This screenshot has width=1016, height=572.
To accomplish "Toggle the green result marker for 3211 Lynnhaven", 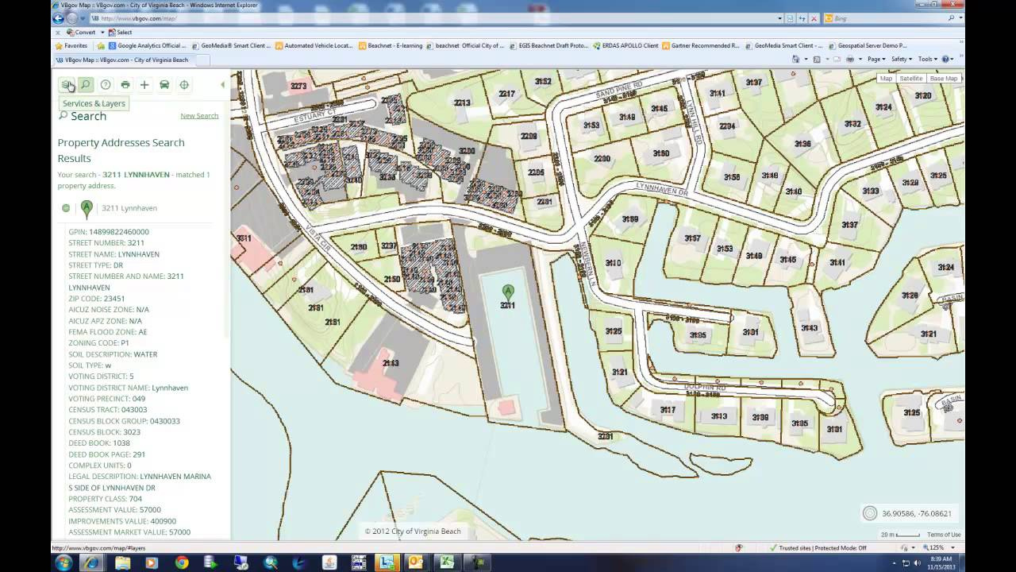I will pyautogui.click(x=87, y=208).
